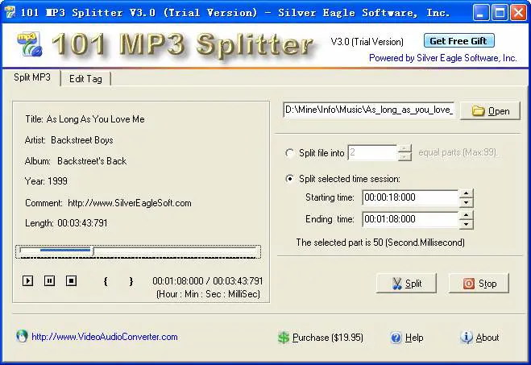Click the 'Album: Backstreet's Back' text

pyautogui.click(x=76, y=161)
